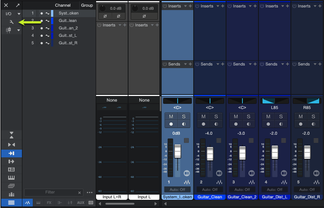
Task: Adjust Input L+R gain knob
Action: tap(102, 9)
